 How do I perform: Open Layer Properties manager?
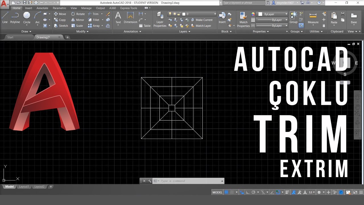(160, 19)
